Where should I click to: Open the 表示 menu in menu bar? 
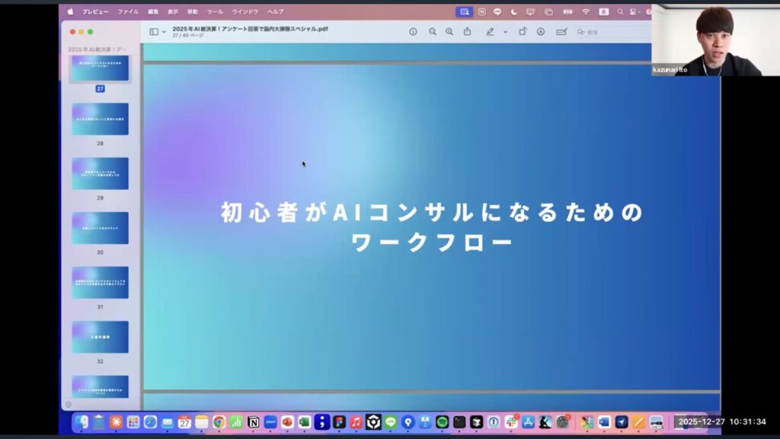point(173,11)
